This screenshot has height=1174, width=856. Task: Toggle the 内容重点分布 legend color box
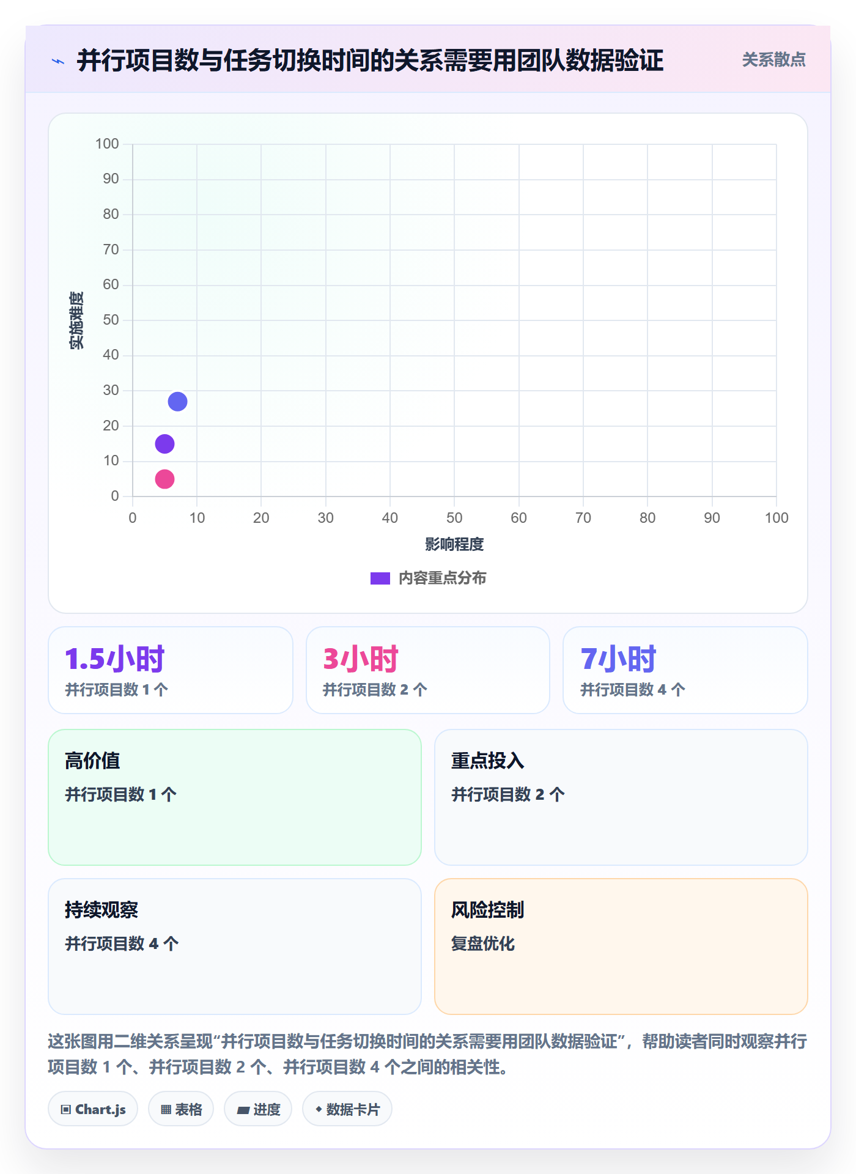pos(380,578)
